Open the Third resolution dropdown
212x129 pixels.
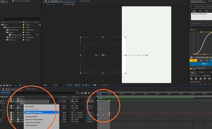[x=59, y=85]
